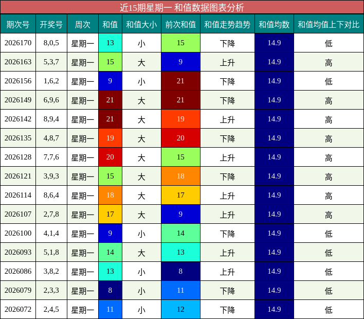Click the title 近15期星期一 和值数据图表分析

[182, 7]
